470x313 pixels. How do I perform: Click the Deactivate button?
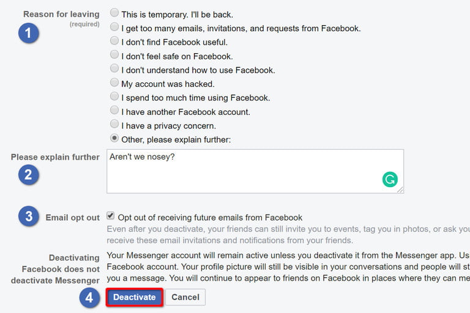pyautogui.click(x=135, y=297)
